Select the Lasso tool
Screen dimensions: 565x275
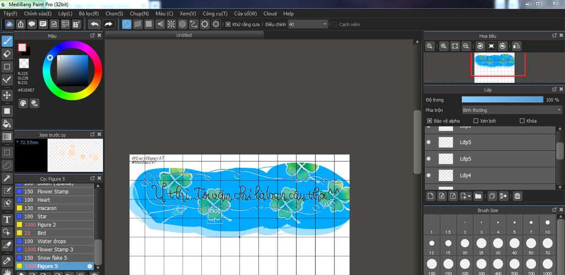[7, 165]
